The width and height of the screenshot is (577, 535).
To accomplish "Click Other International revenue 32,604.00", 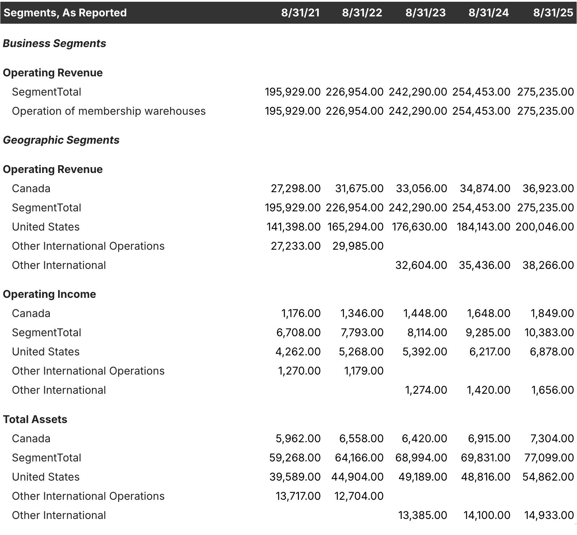I will 421,265.
